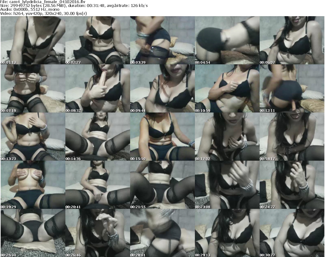Open the thumbnail at 00:26:46
The image size is (325, 257).
98,233
